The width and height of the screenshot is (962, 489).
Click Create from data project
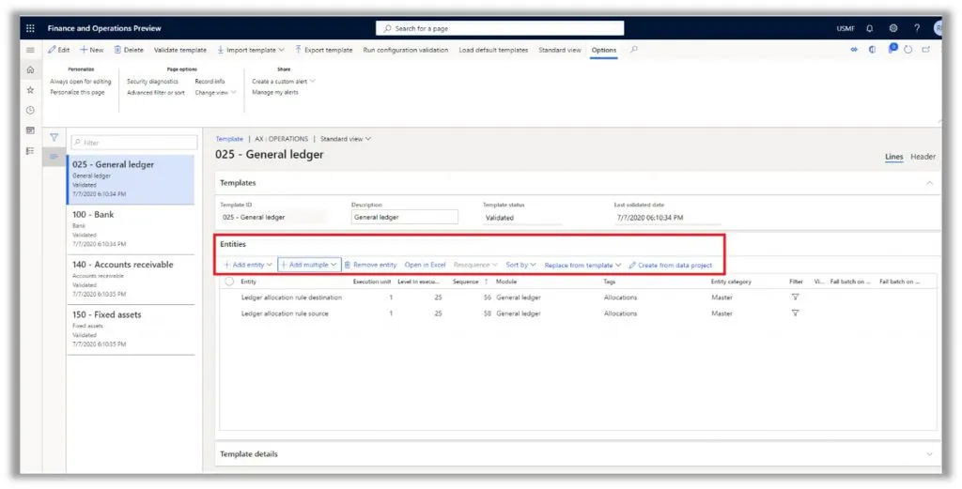(x=671, y=266)
